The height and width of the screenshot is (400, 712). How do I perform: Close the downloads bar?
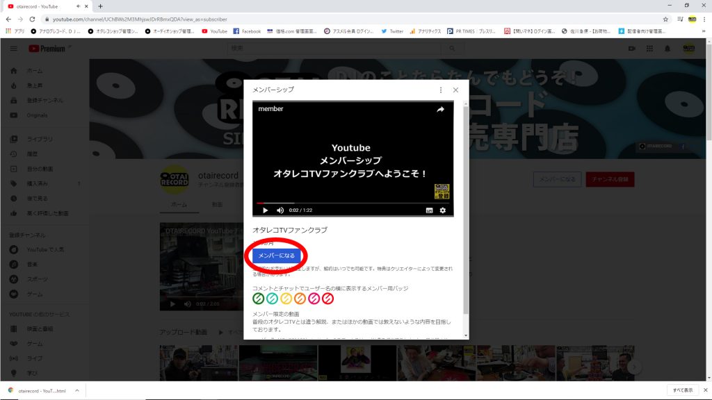pos(705,390)
